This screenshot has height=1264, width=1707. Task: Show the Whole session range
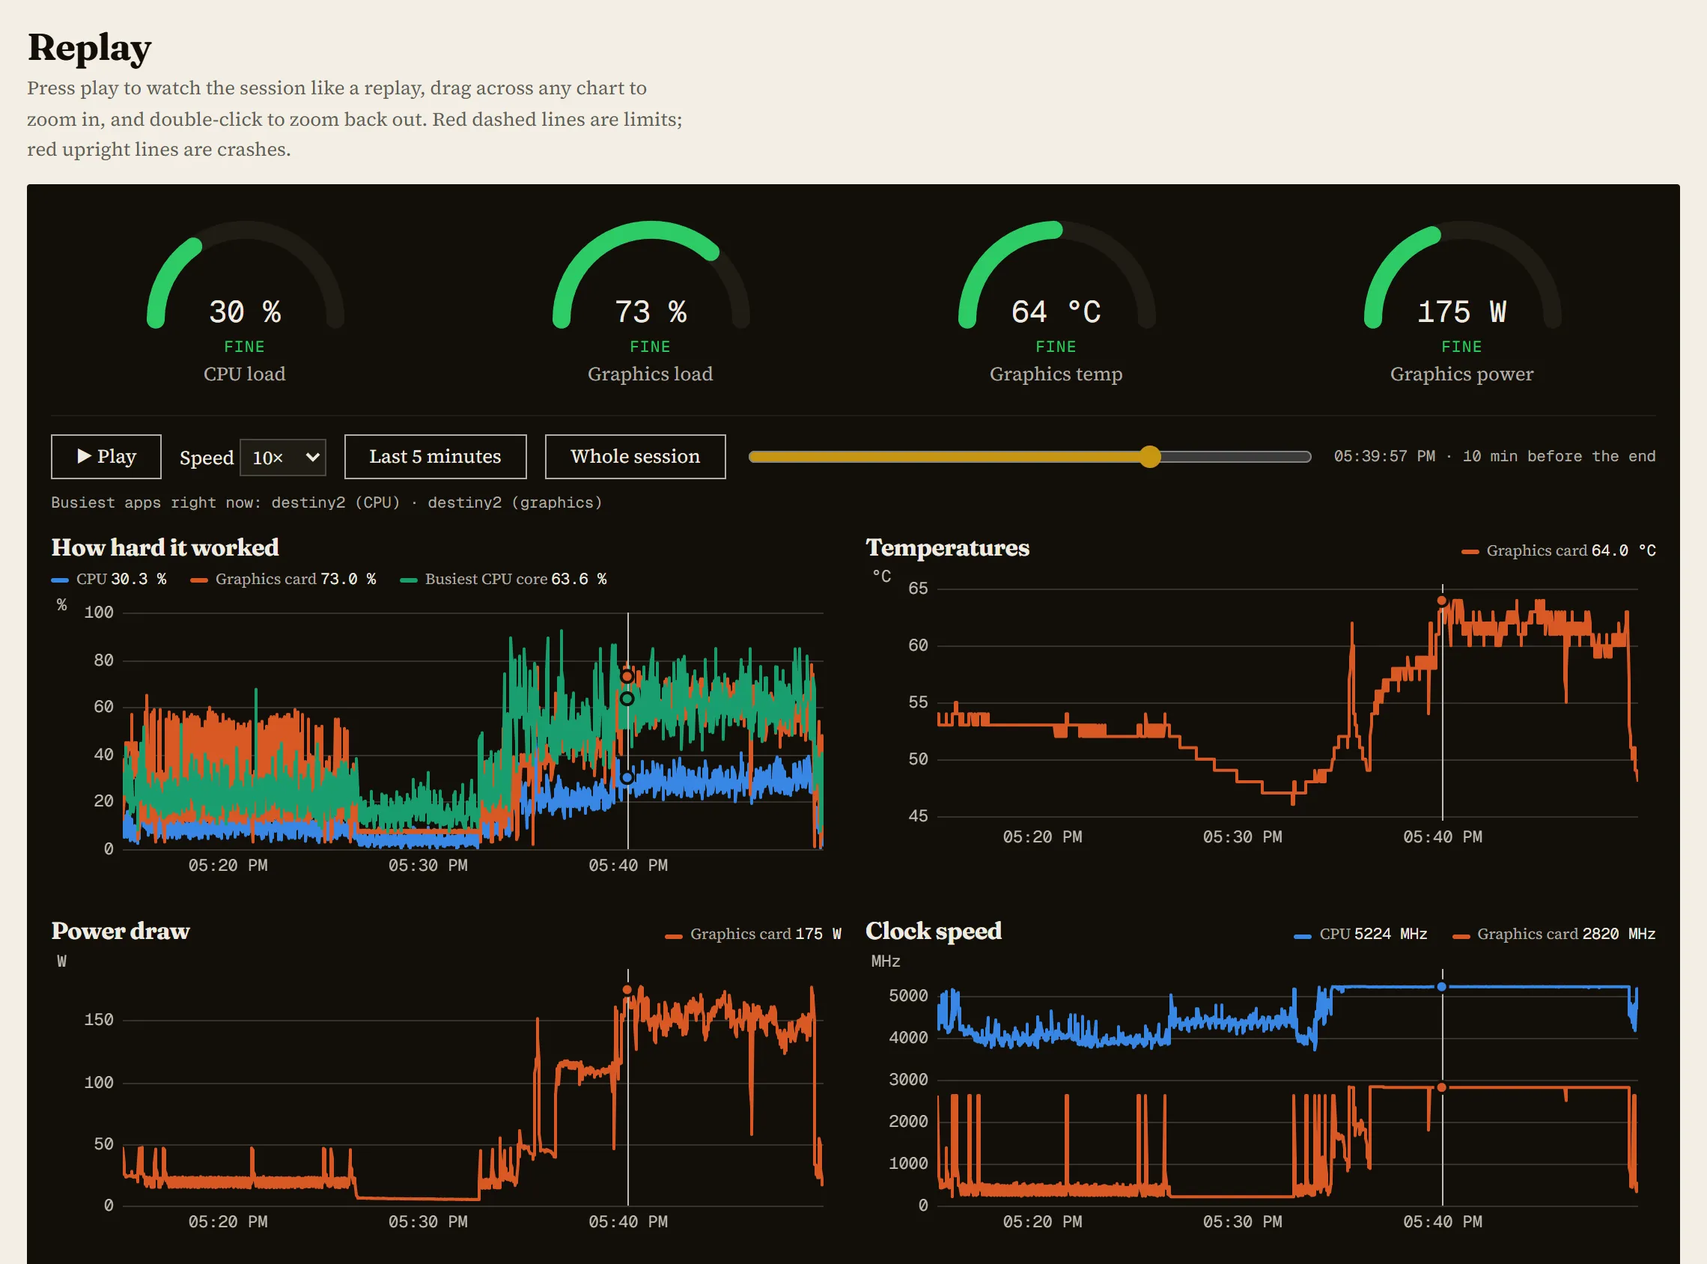click(635, 457)
